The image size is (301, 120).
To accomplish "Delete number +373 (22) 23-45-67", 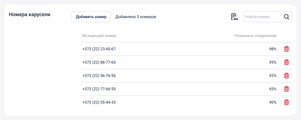I will tap(286, 49).
